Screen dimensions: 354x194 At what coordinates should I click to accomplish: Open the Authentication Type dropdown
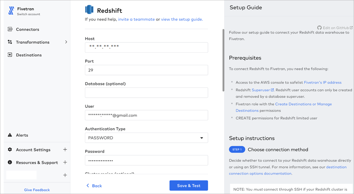146,137
